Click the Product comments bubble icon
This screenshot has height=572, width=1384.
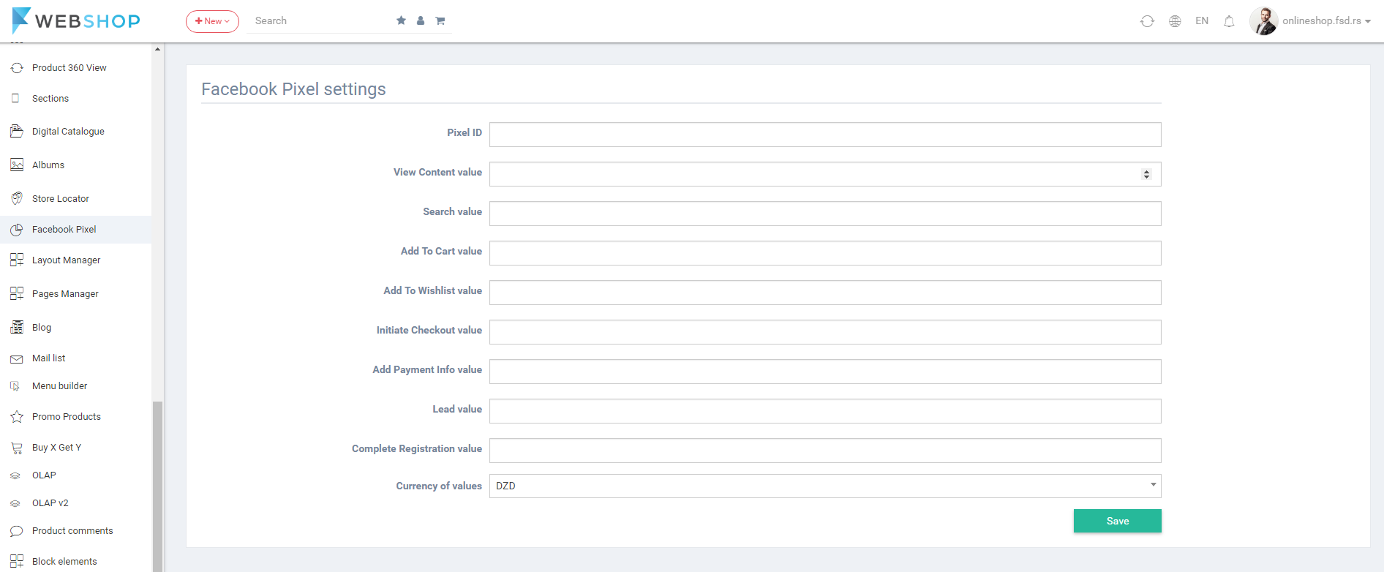[x=17, y=531]
